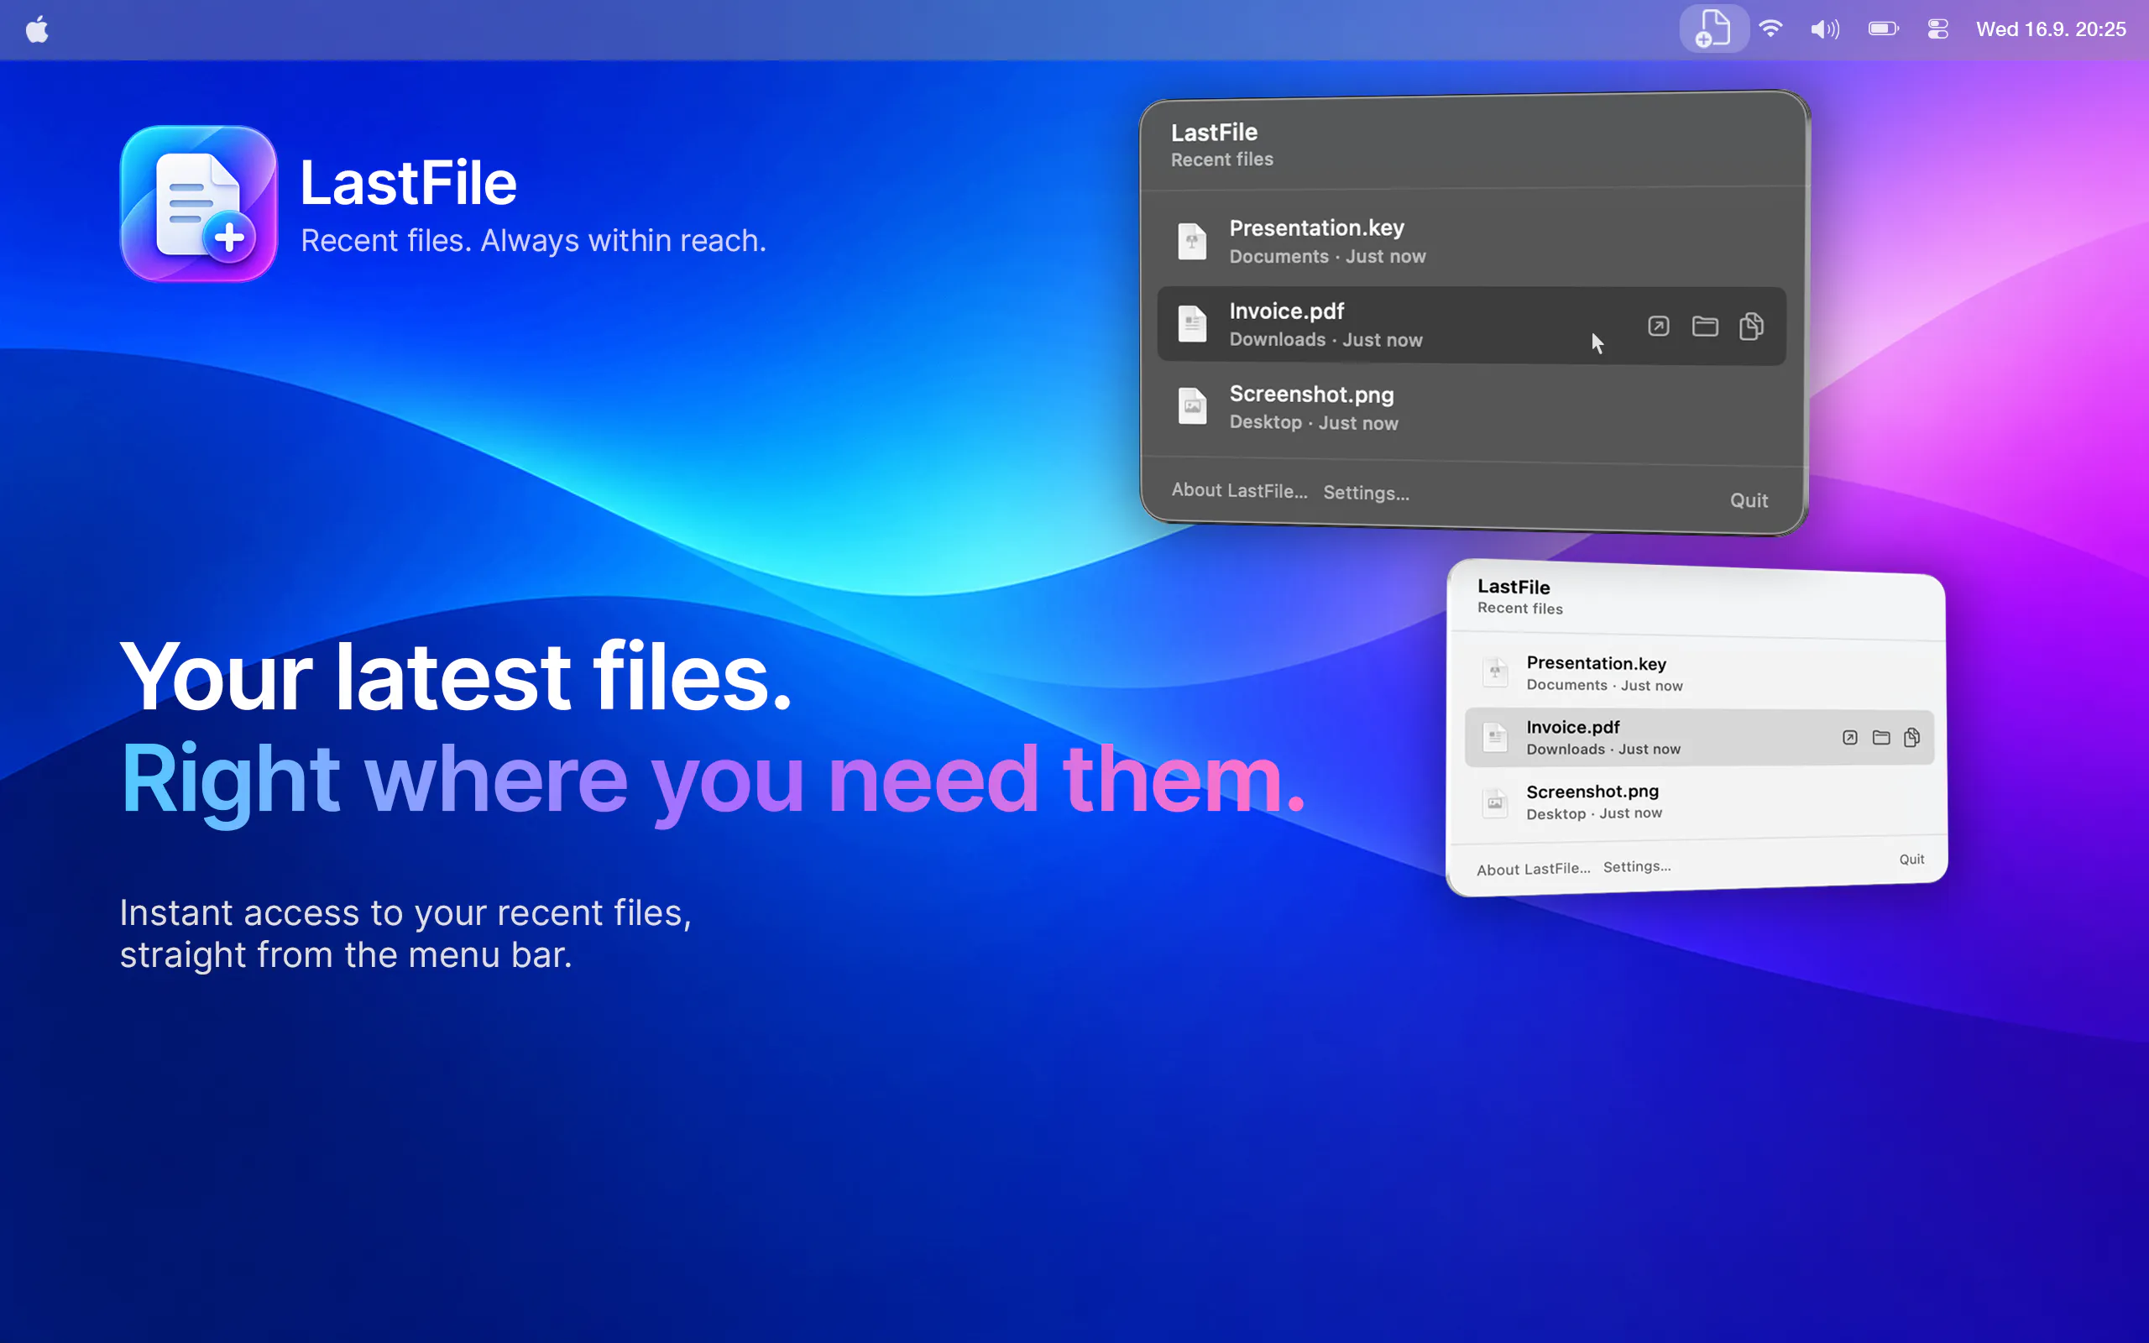This screenshot has height=1343, width=2149.
Task: Reveal Invoice.pdf folder in light panel
Action: tap(1881, 737)
